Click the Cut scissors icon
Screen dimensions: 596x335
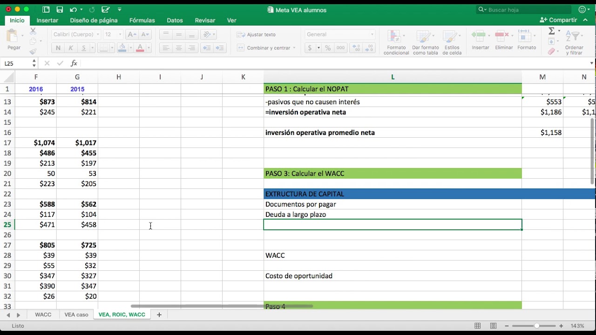coord(33,31)
